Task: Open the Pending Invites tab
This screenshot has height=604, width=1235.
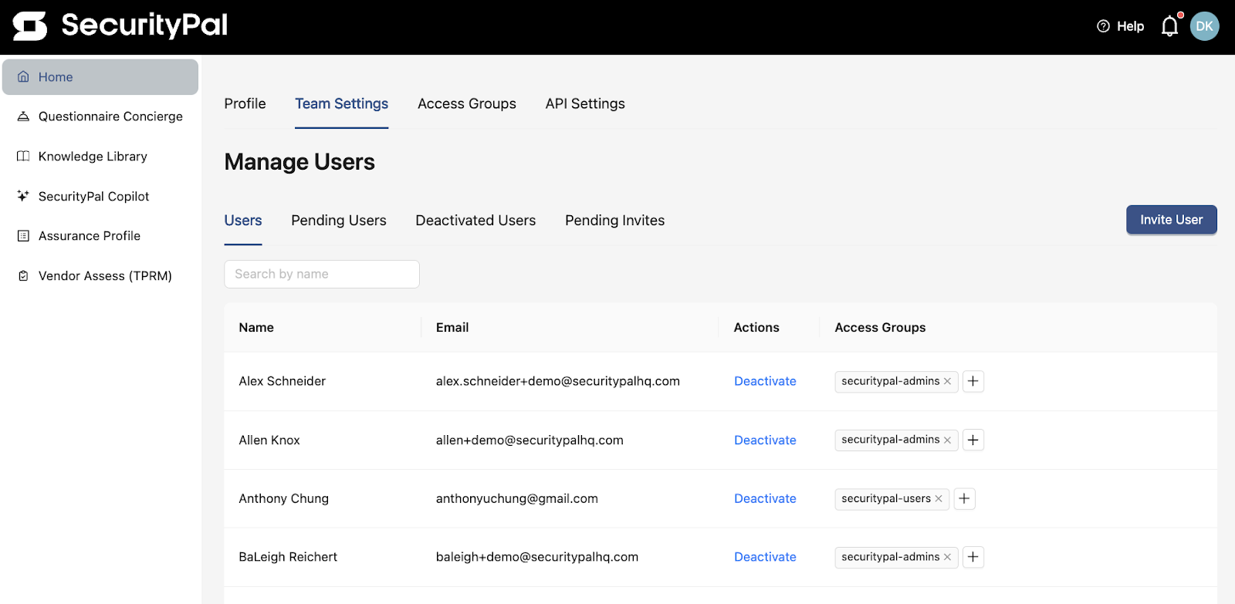Action: 614,221
